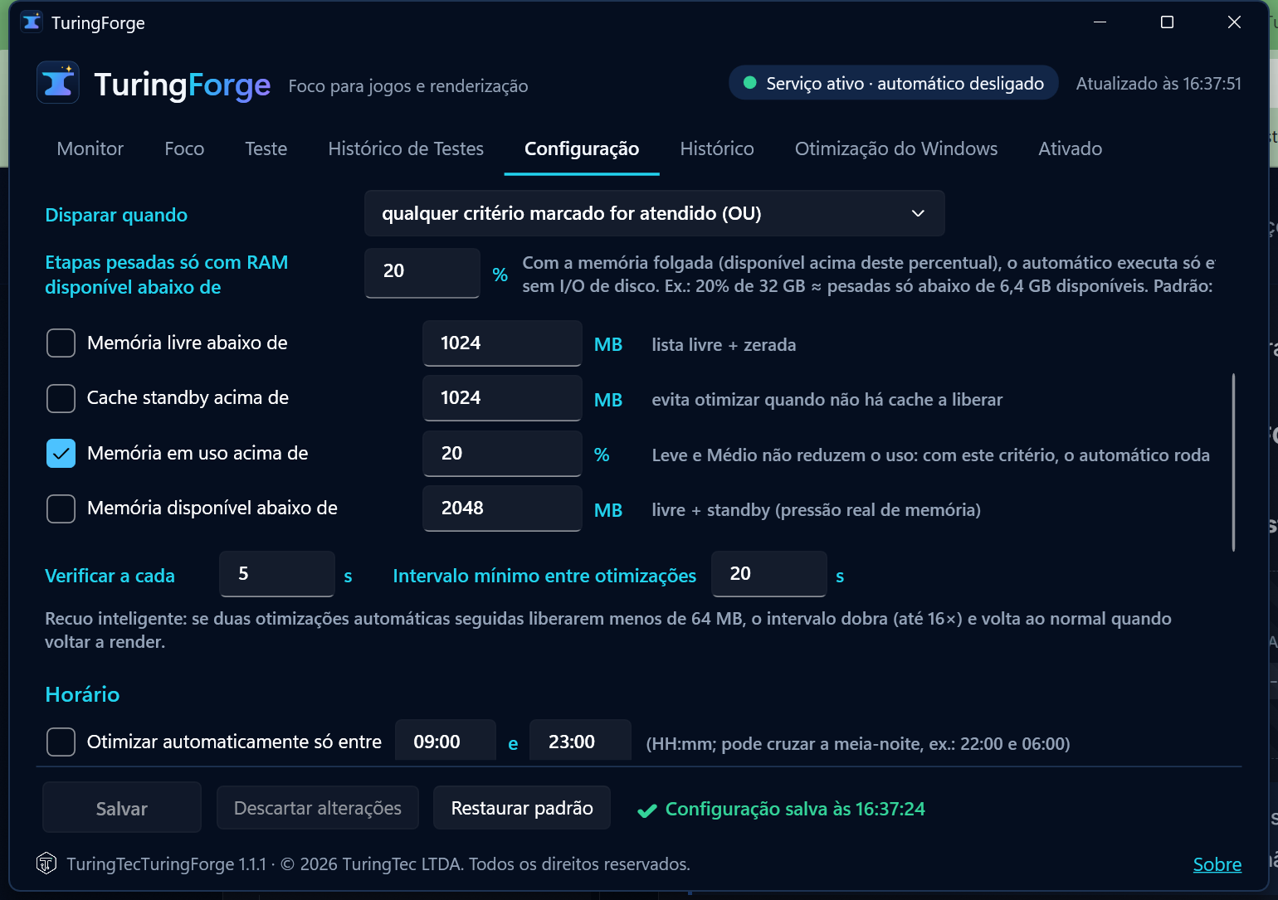Click Restaurar padrão button
The height and width of the screenshot is (900, 1278).
pyautogui.click(x=522, y=808)
